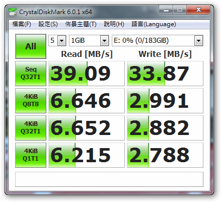The width and height of the screenshot is (221, 202).
Task: Click the empty comment field at bottom
Action: pyautogui.click(x=109, y=179)
